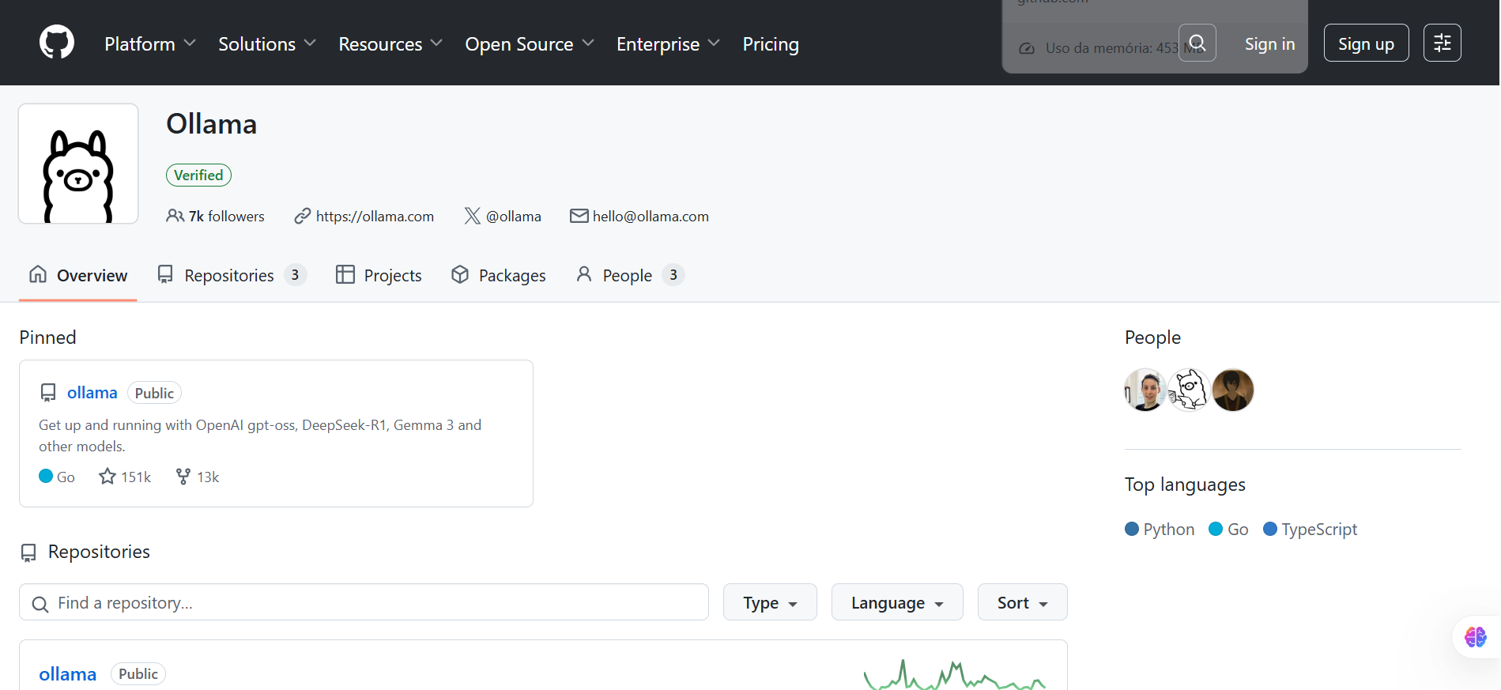Expand the Enterprise menu
This screenshot has height=690, width=1501.
click(668, 43)
